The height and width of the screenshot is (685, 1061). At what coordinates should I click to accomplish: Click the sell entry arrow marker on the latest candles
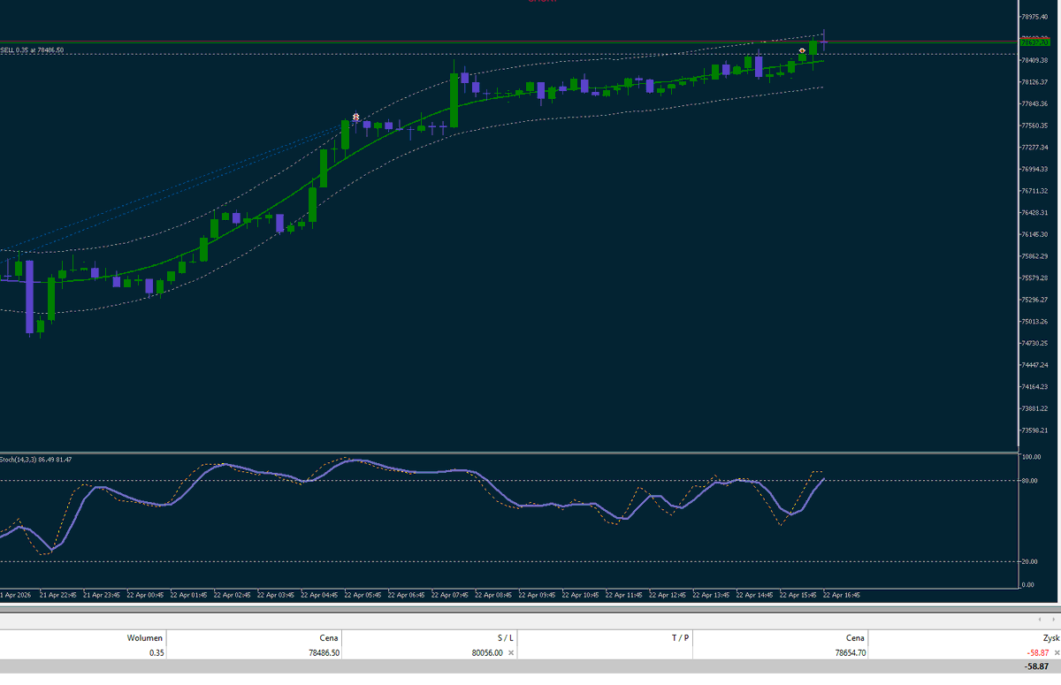point(802,51)
